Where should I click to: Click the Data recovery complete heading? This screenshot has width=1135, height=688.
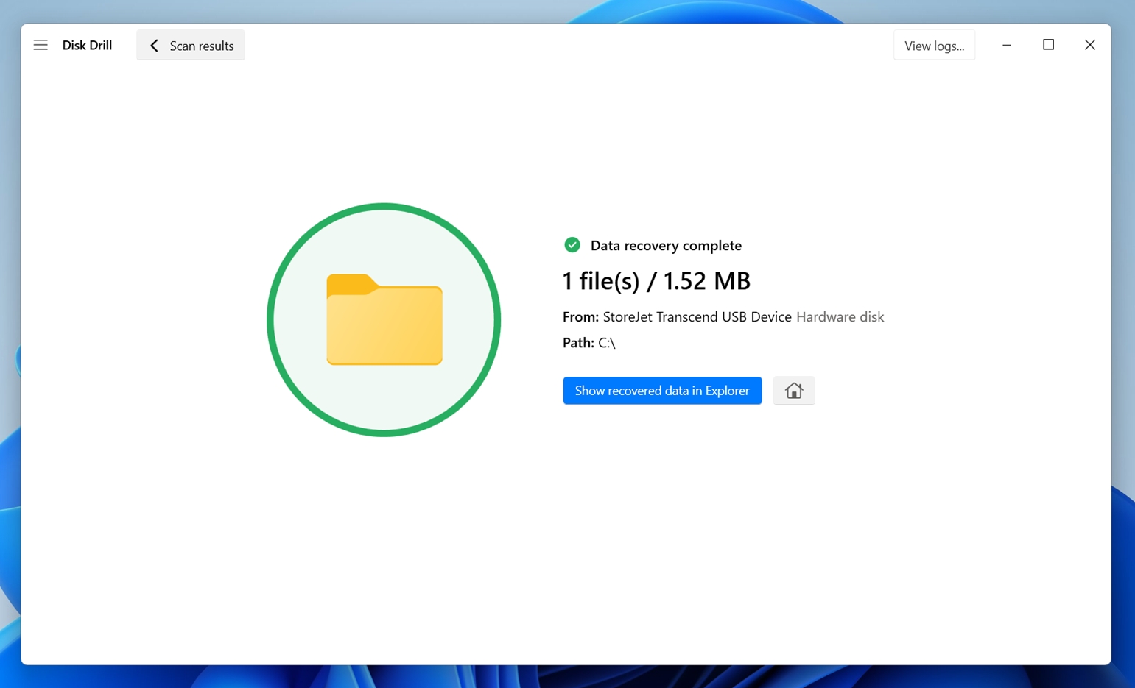tap(665, 246)
